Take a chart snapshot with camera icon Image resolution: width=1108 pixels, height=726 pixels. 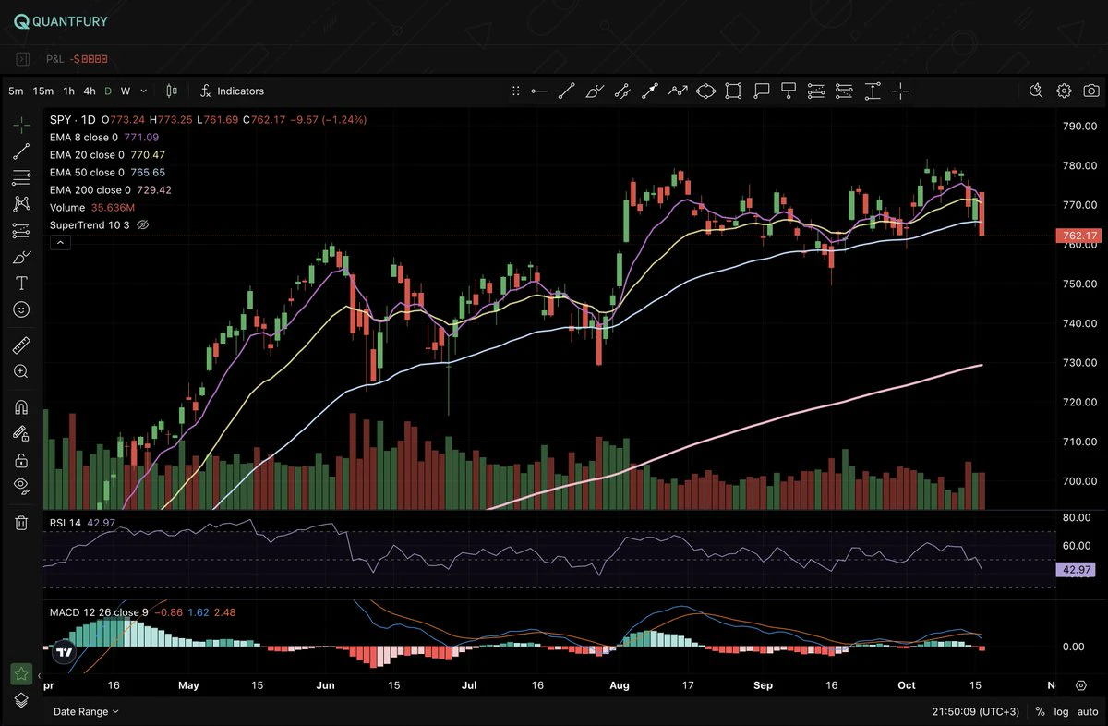pos(1091,91)
